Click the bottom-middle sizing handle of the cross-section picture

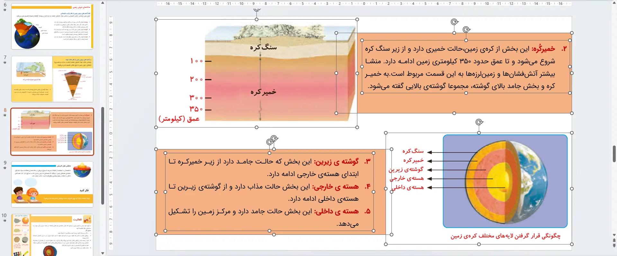(x=256, y=127)
